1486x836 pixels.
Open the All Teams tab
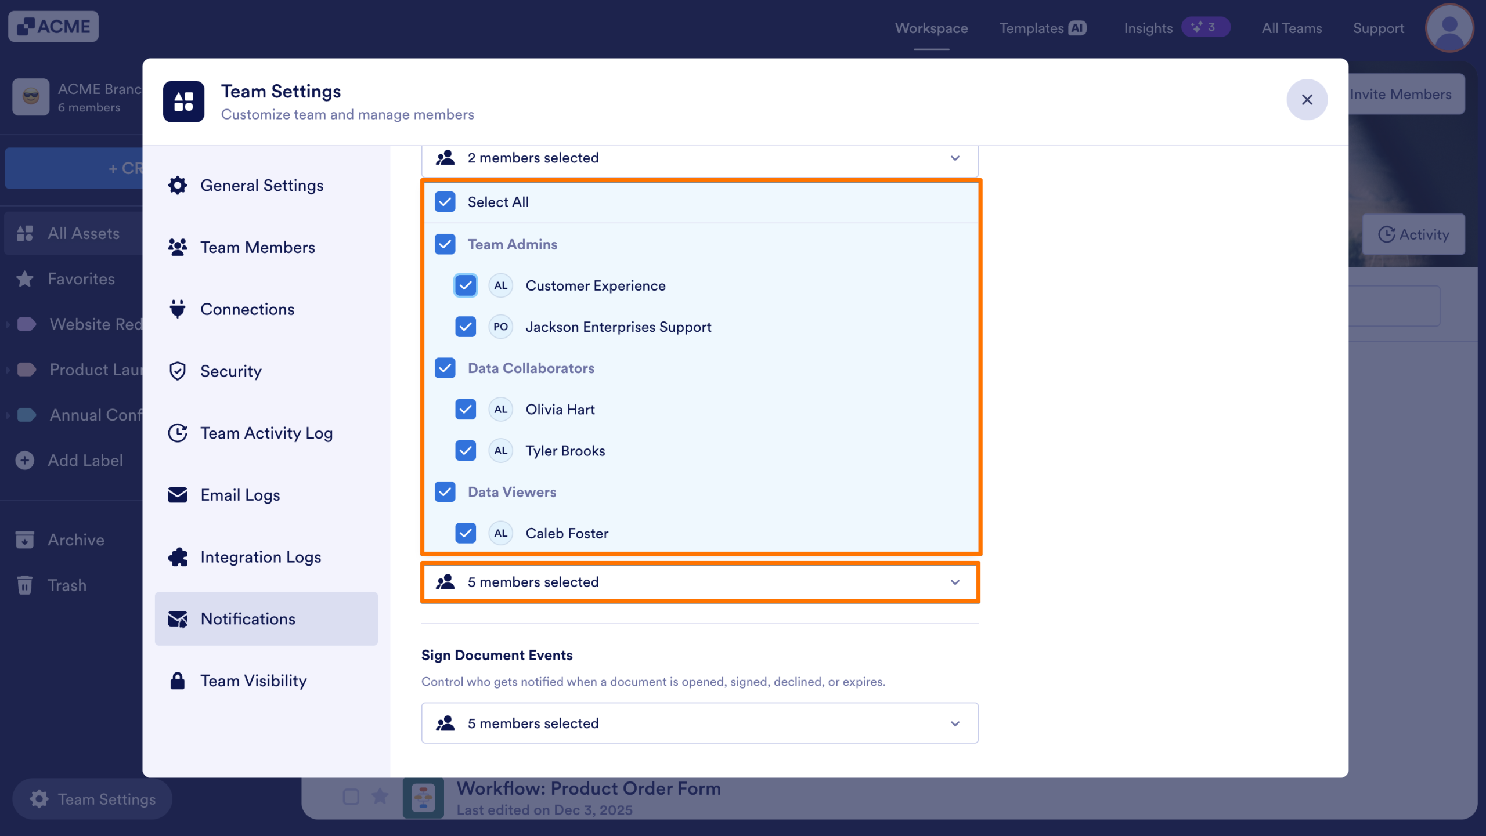pos(1292,28)
